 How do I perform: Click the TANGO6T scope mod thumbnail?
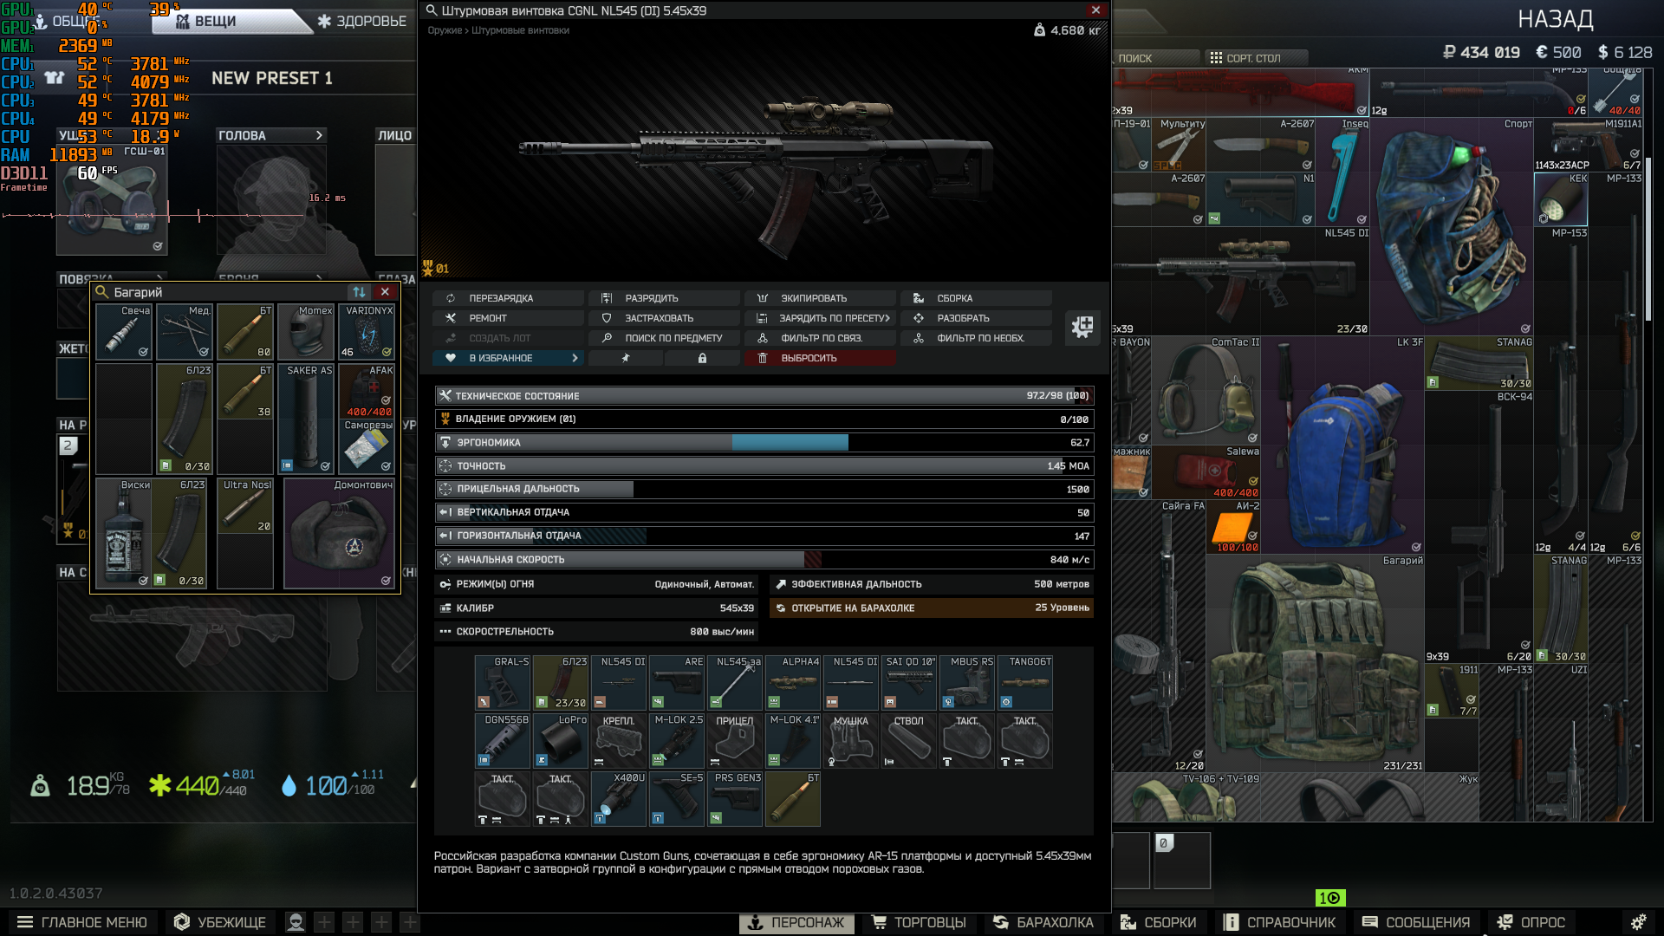[1025, 683]
